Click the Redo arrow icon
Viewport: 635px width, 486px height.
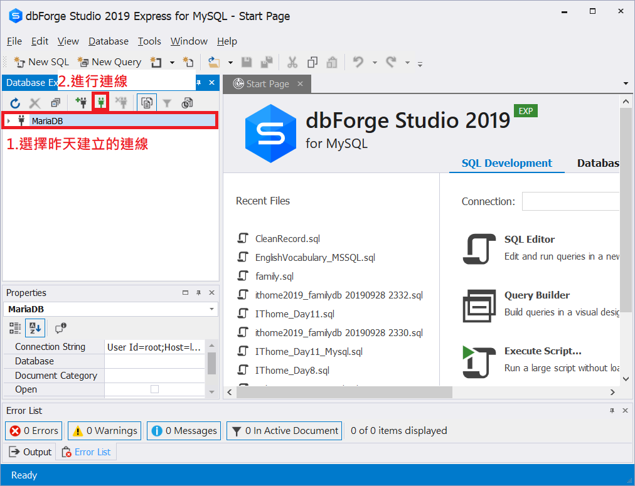391,62
